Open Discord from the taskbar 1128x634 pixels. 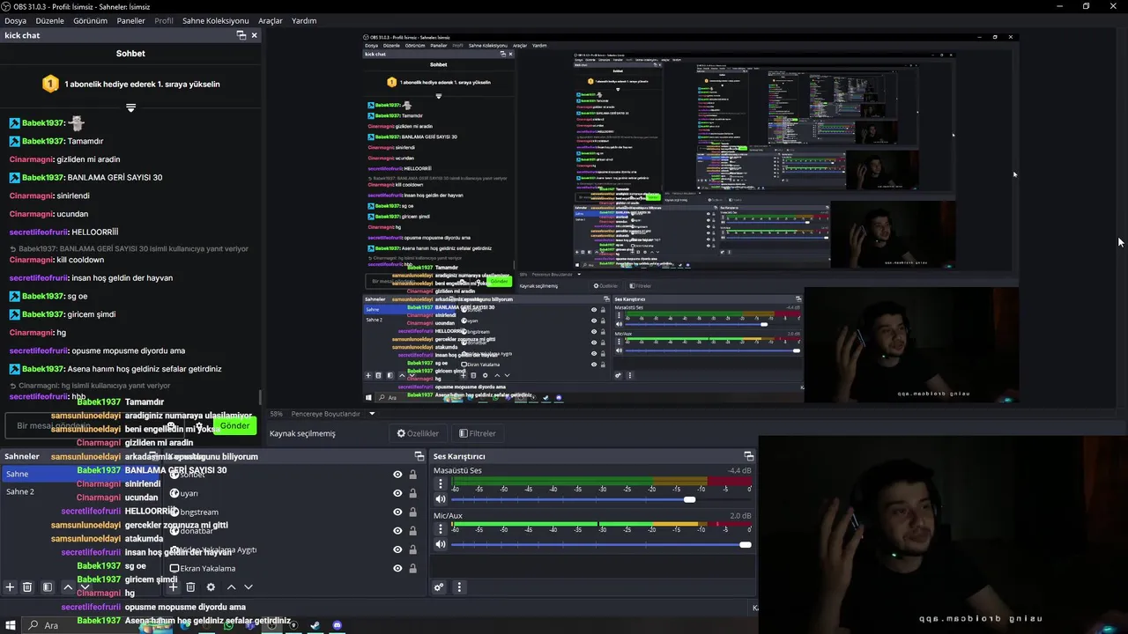pyautogui.click(x=337, y=625)
